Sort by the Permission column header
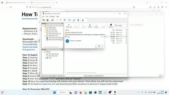 tap(119, 30)
